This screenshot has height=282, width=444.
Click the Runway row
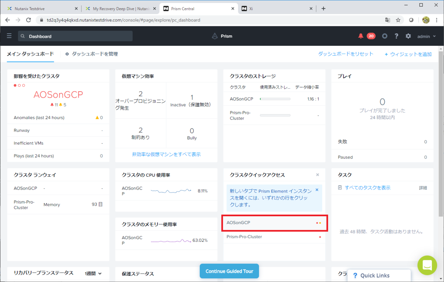(58, 130)
